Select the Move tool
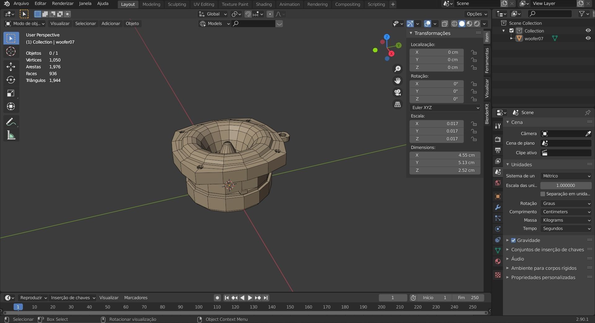The height and width of the screenshot is (323, 595). [x=11, y=67]
